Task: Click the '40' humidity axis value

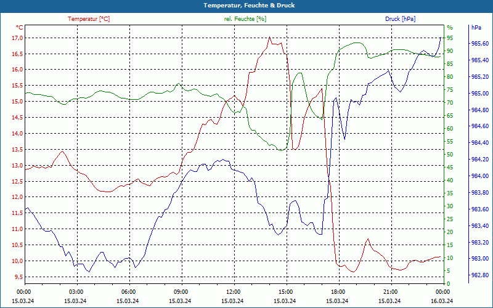Action: click(x=450, y=180)
